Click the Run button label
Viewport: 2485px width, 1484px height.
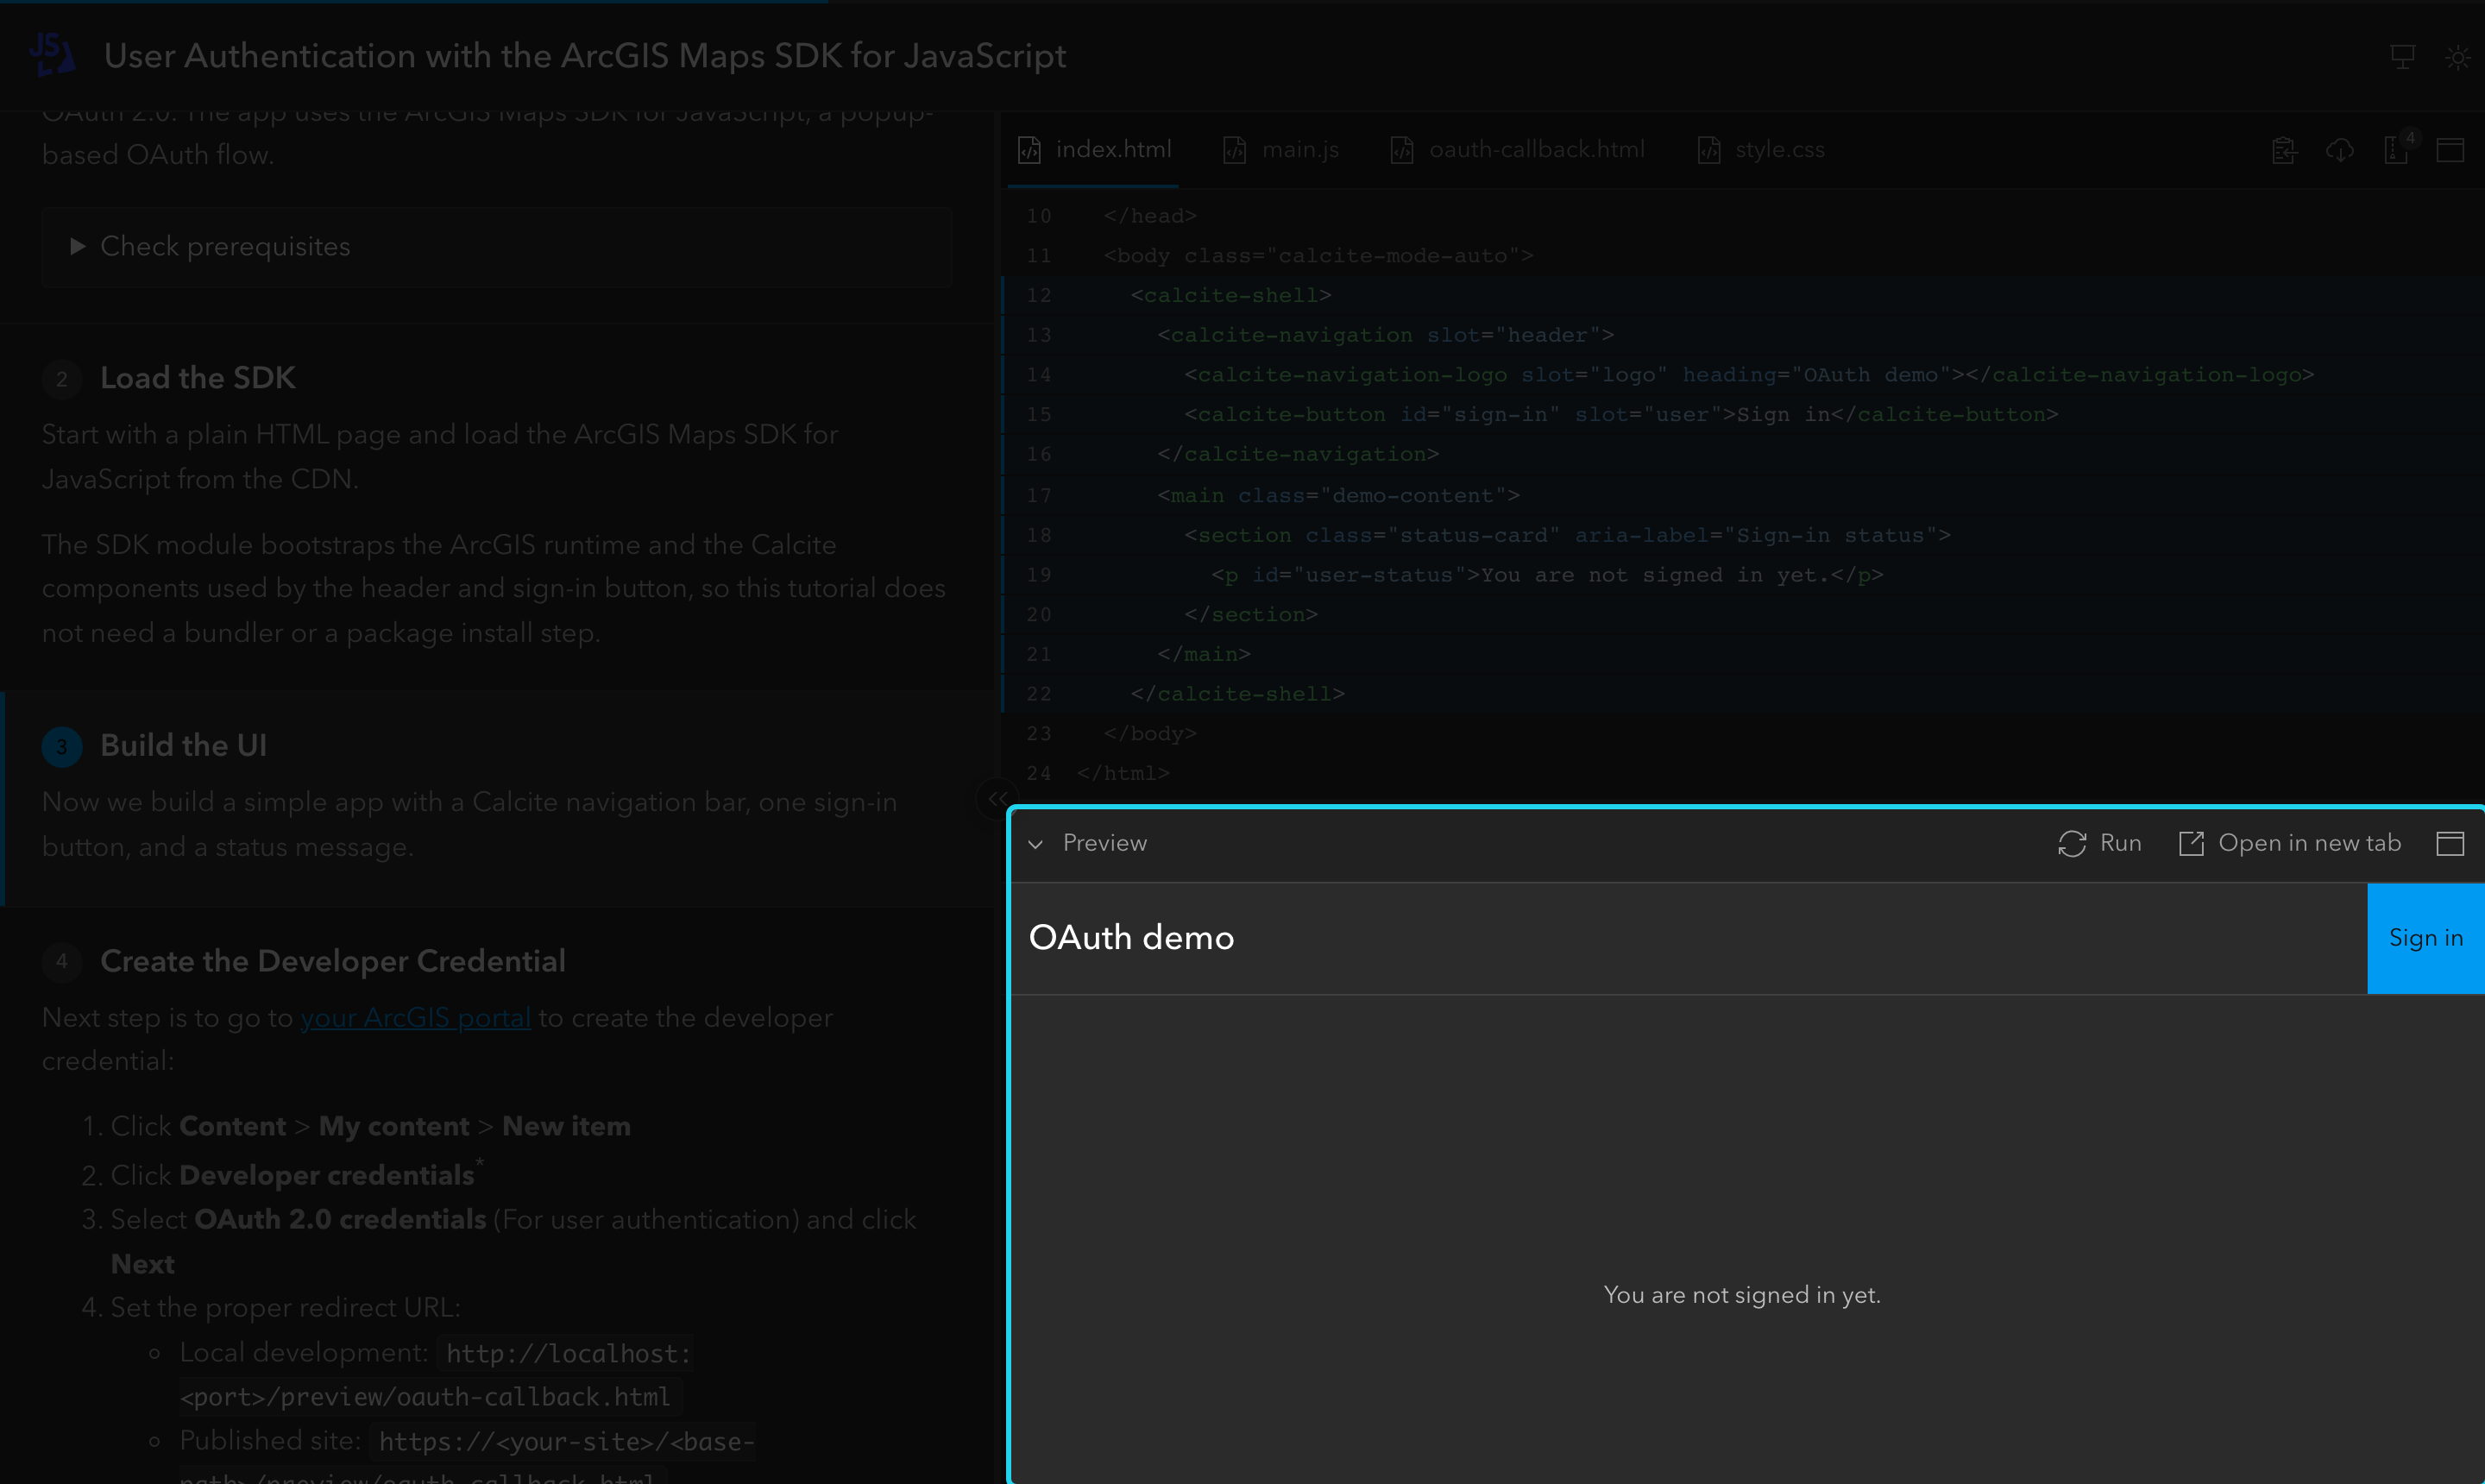point(2120,843)
